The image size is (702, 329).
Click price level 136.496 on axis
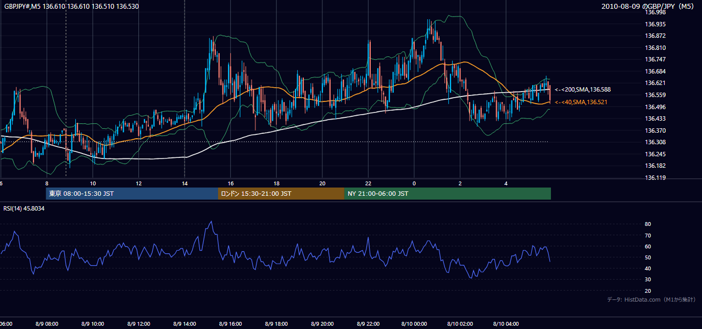point(655,107)
